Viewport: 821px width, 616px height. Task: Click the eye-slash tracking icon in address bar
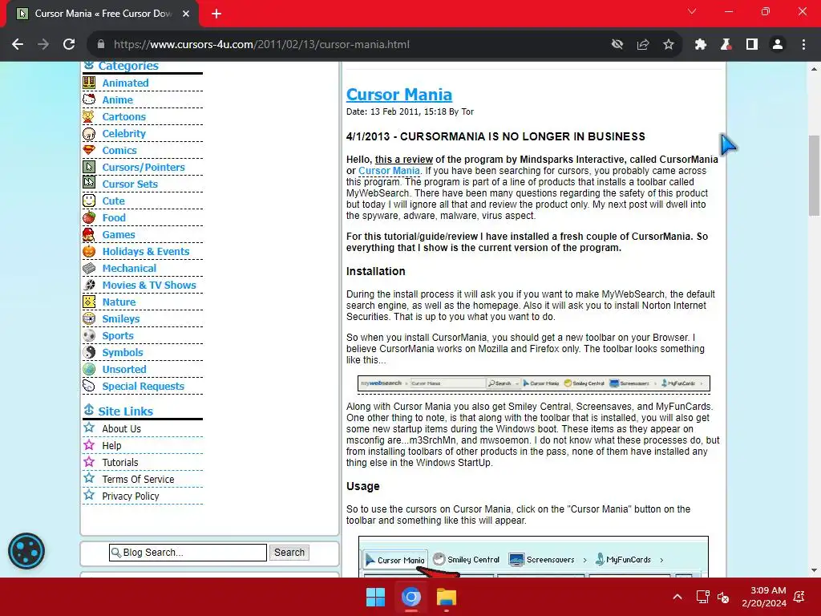617,45
